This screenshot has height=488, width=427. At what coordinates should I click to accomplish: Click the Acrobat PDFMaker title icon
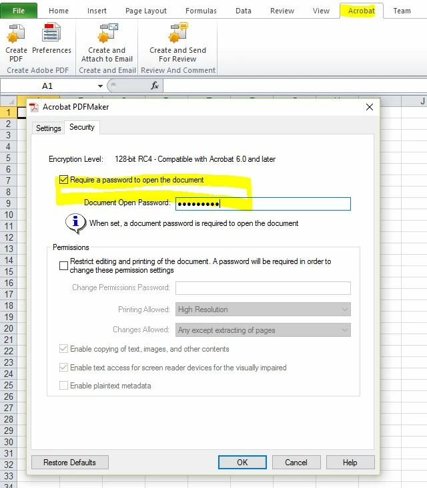34,108
